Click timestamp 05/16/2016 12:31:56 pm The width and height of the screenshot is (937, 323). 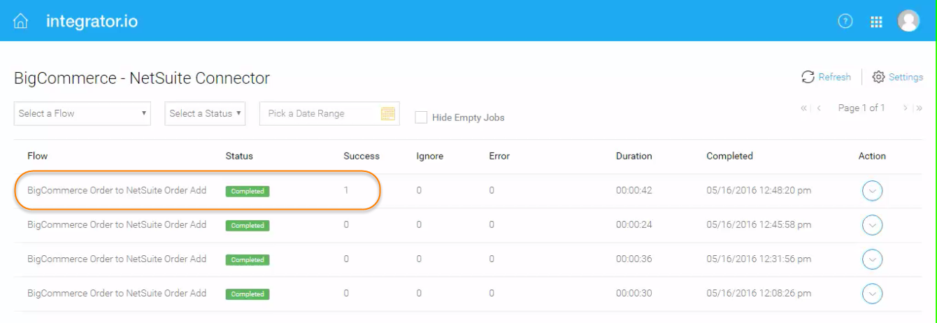tap(759, 259)
